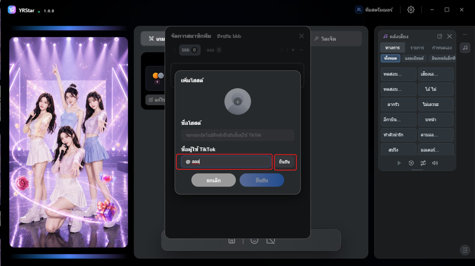The height and width of the screenshot is (266, 475).
Task: Click the ยกเลิก cancel button
Action: coord(214,180)
